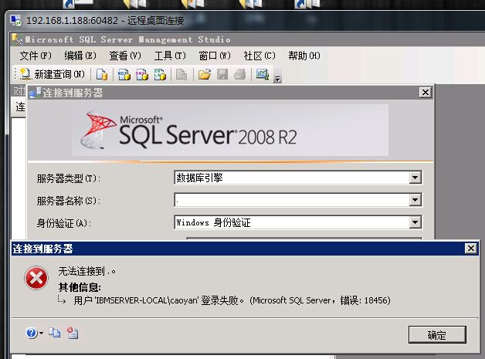Image resolution: width=485 pixels, height=359 pixels.
Task: Click the error text mentioning 18456
Action: [x=232, y=300]
